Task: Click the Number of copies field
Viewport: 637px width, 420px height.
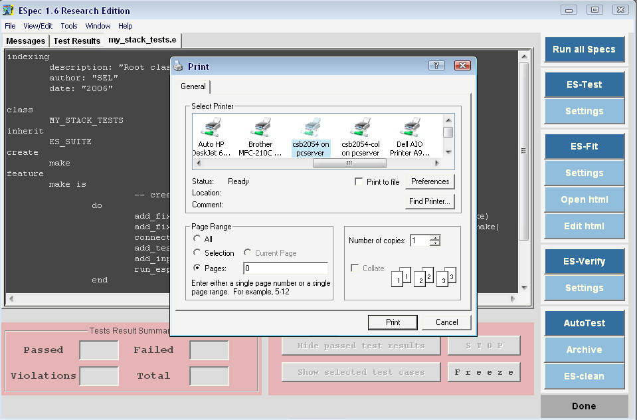Action: click(420, 241)
